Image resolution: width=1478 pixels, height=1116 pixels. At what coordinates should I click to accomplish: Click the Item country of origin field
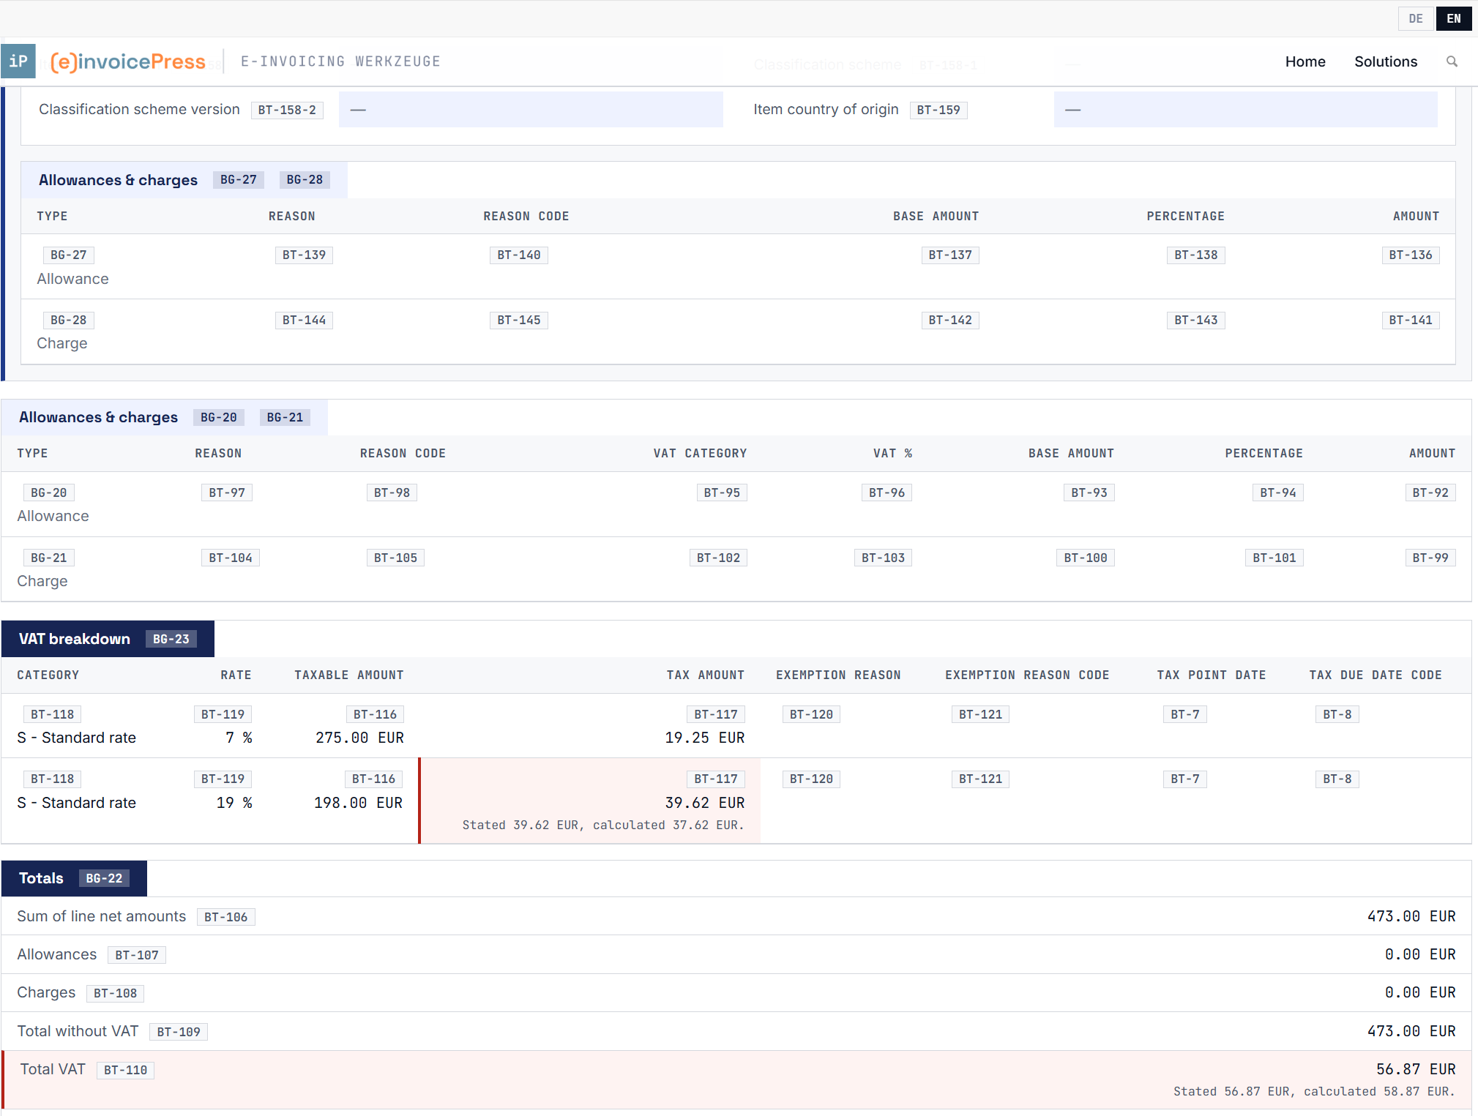(1245, 109)
